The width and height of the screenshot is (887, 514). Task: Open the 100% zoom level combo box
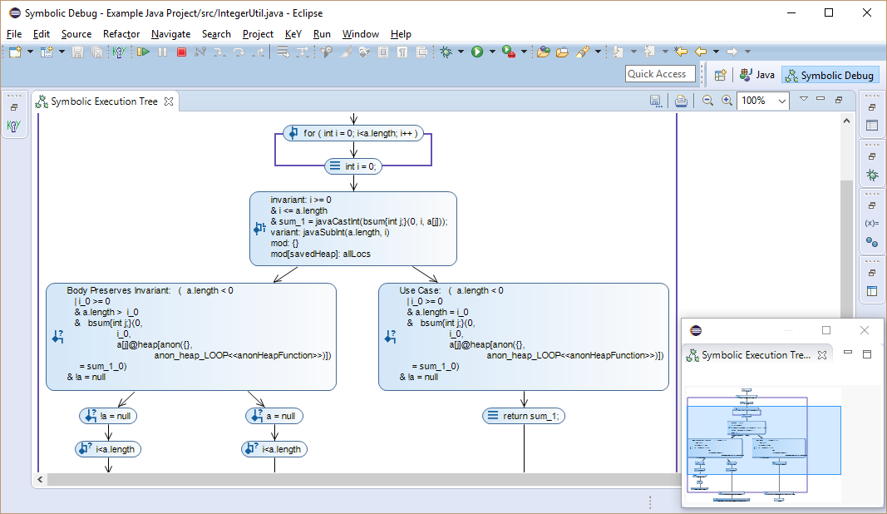762,101
